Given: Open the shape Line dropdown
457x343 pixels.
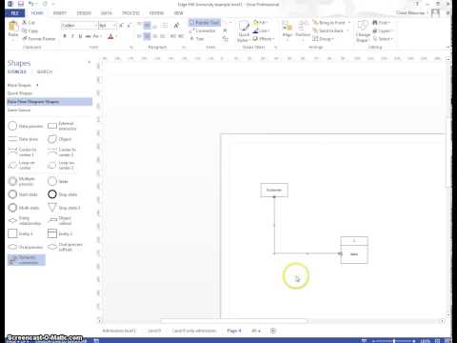Looking at the screenshot, I should pyautogui.click(x=261, y=30).
